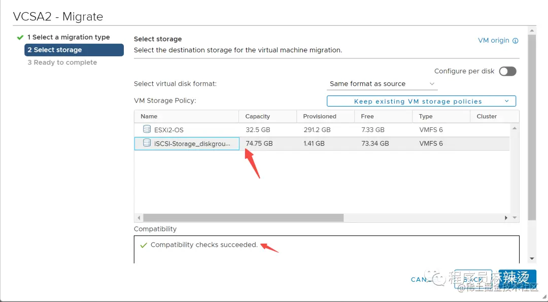Click the dialog vertical scrollbar thumb
The image size is (548, 302).
(x=532, y=127)
